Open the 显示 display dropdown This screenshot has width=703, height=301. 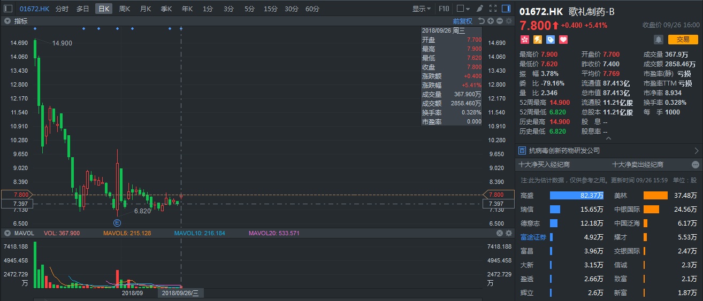[x=422, y=9]
